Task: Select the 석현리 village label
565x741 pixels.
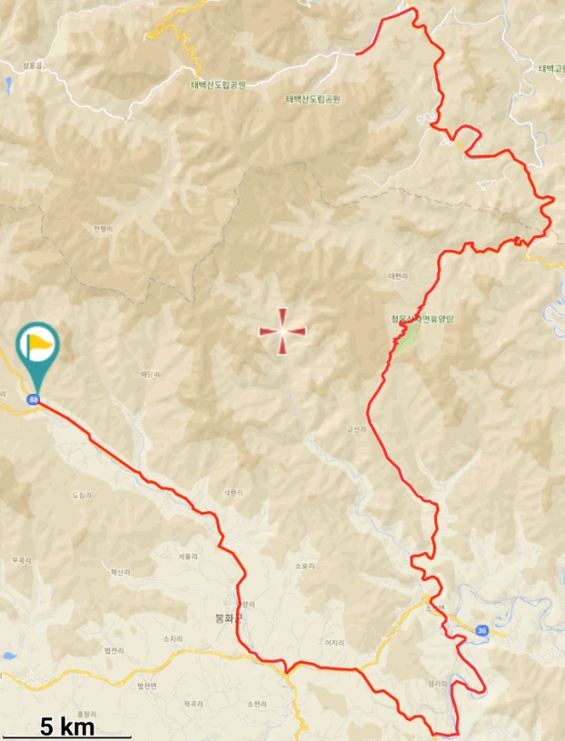Action: 233,492
